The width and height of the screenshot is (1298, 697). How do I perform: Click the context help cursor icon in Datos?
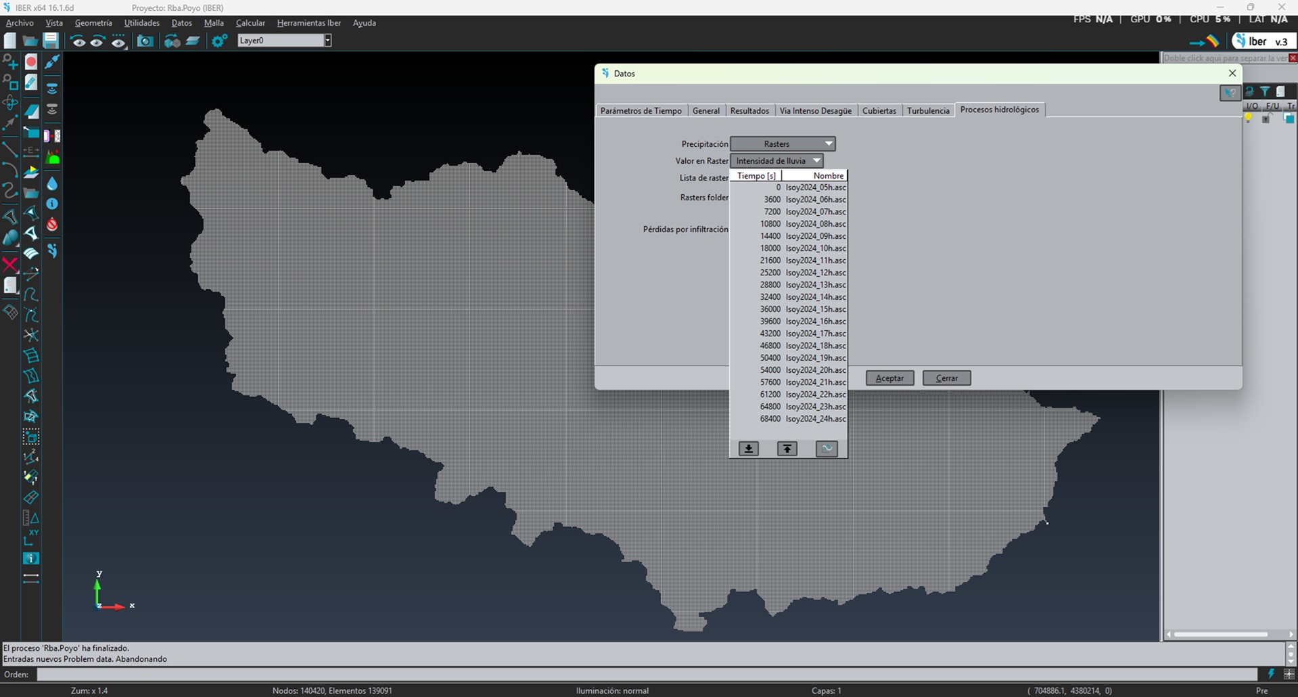tap(1230, 93)
